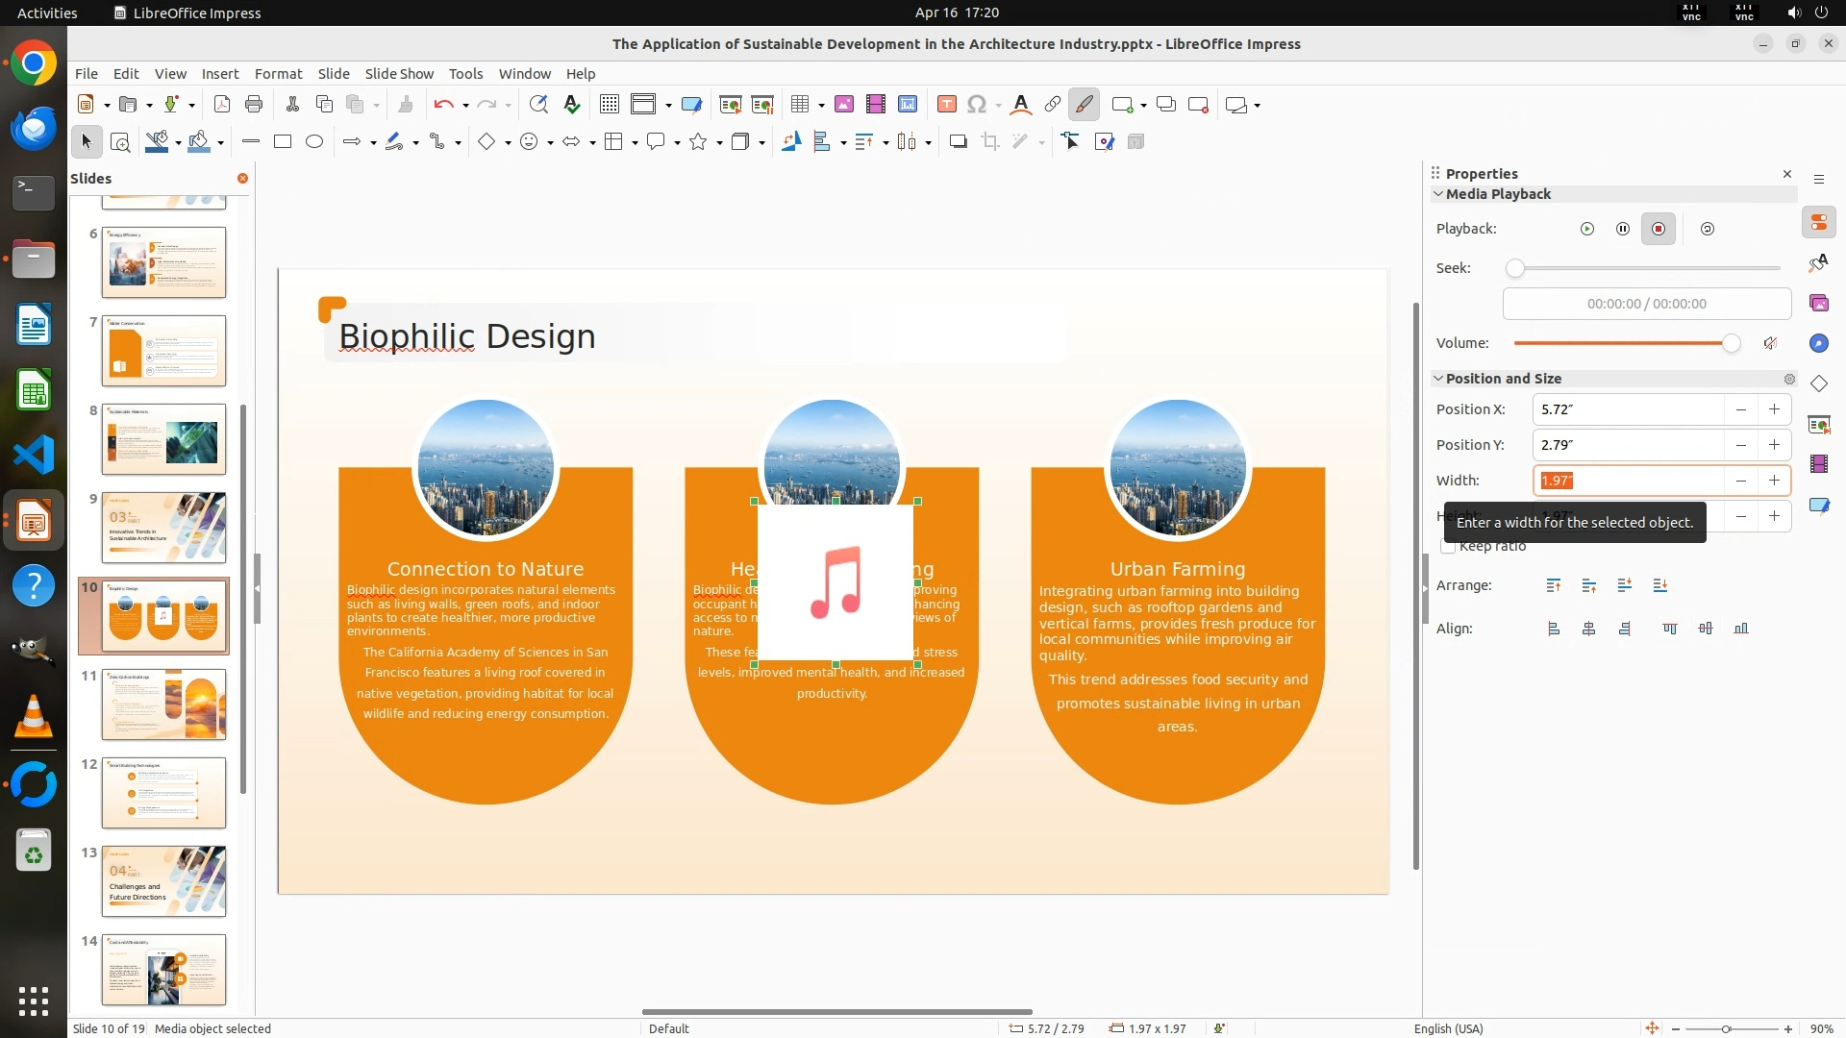The image size is (1846, 1038).
Task: Collapse the Media Playback section
Action: pyautogui.click(x=1438, y=194)
